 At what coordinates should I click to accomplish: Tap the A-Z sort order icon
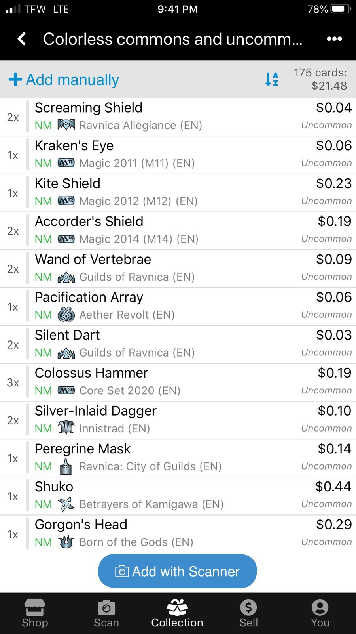pos(272,79)
